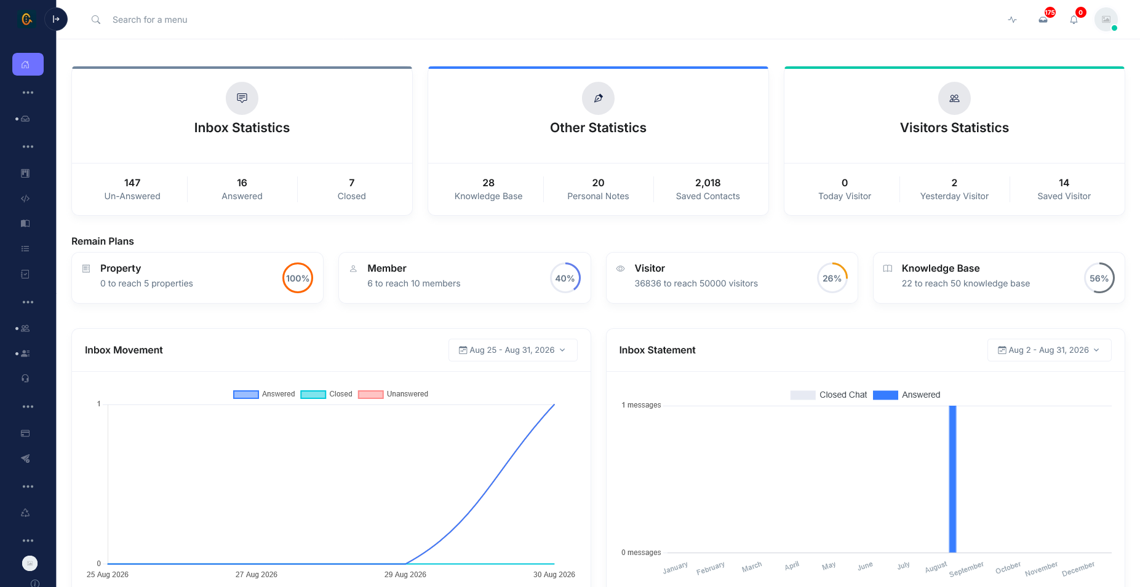The image size is (1140, 587).
Task: Open the Inbox Movement date range dropdown
Action: point(513,350)
